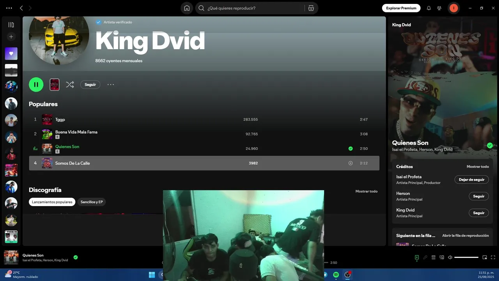This screenshot has height=281, width=499.
Task: Follow Herson in credits
Action: pos(478,196)
